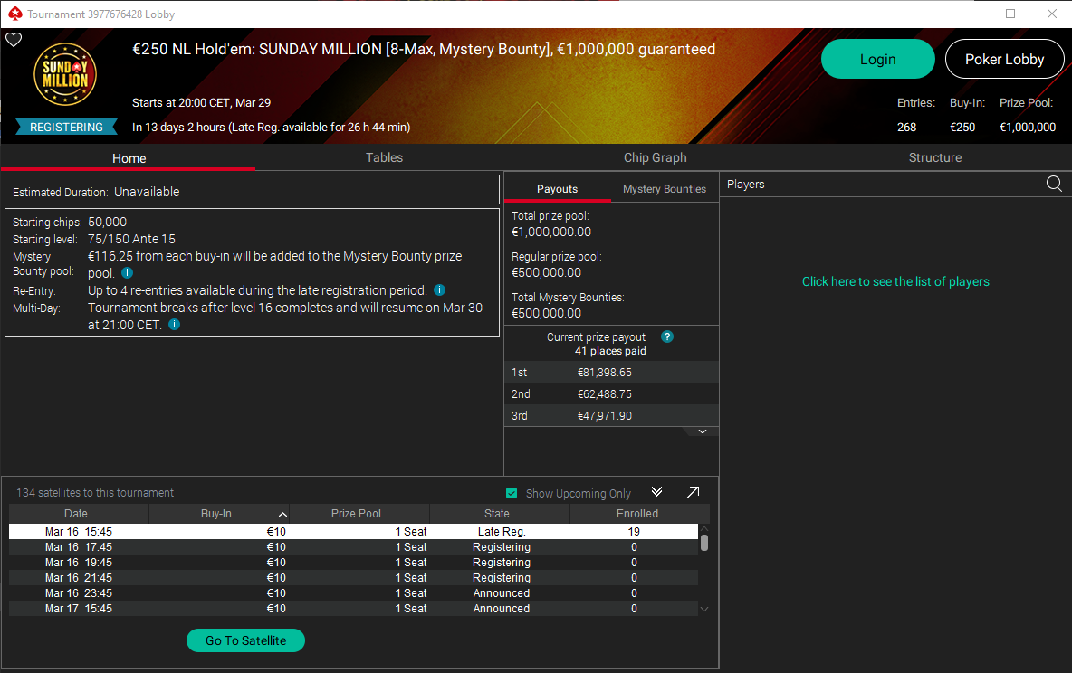
Task: Sort satellites by Enrolled column
Action: click(x=637, y=513)
